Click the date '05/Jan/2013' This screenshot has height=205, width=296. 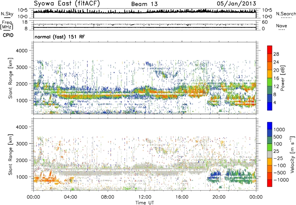pyautogui.click(x=236, y=4)
